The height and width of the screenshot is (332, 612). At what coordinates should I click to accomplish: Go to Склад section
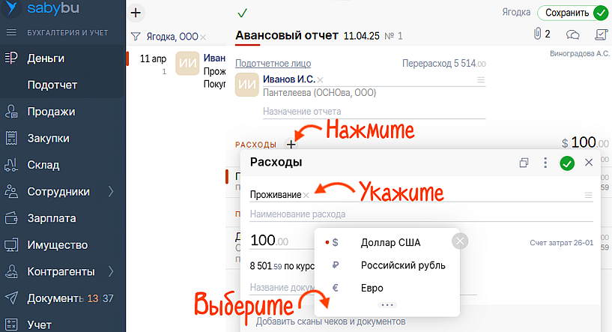44,165
